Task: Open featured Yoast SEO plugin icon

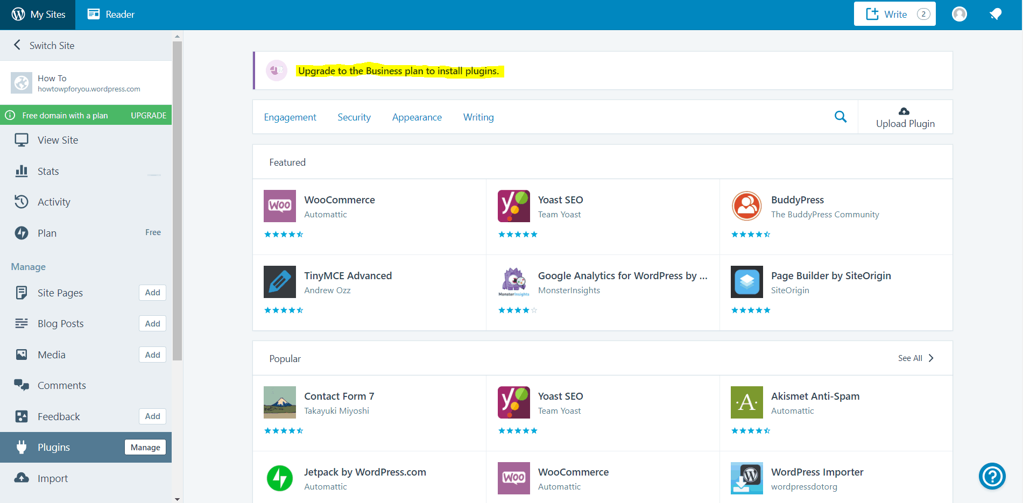Action: point(514,206)
